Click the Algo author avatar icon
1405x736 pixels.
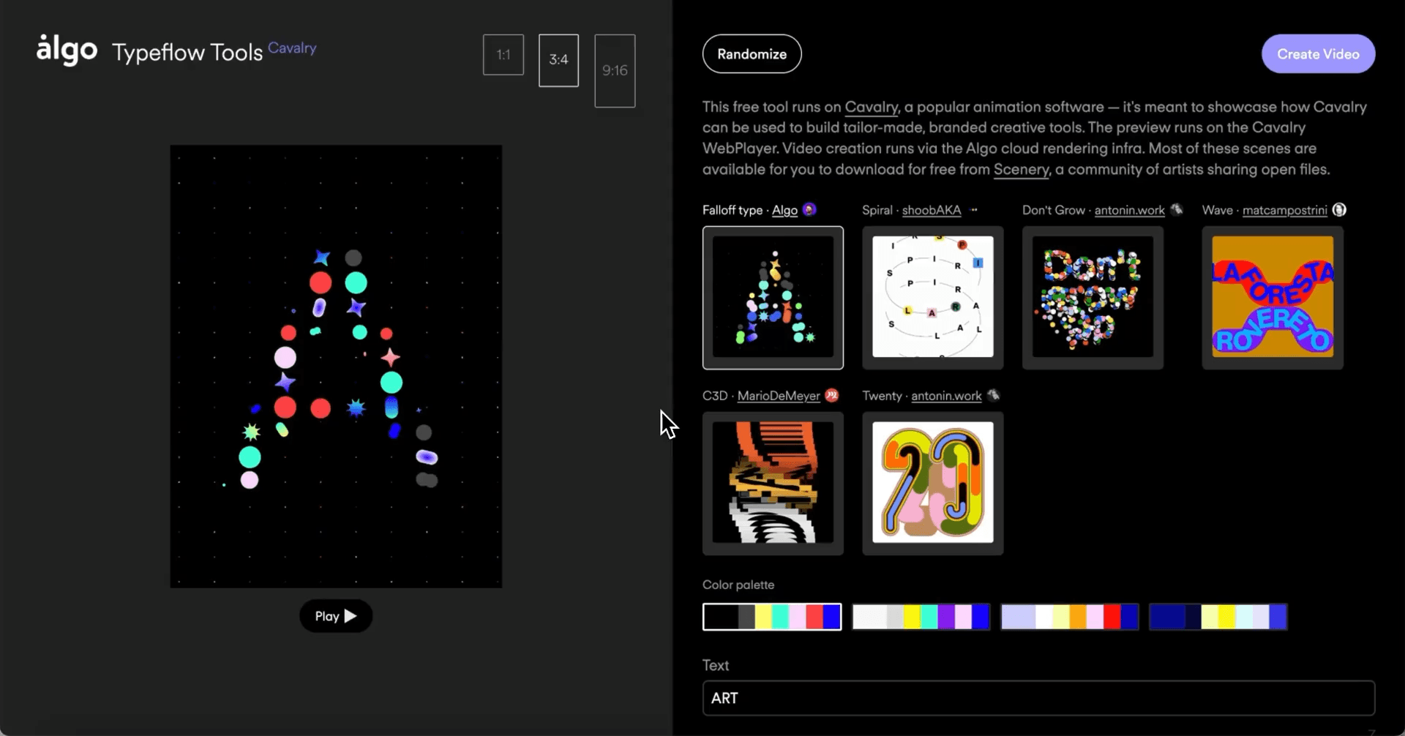click(x=809, y=209)
